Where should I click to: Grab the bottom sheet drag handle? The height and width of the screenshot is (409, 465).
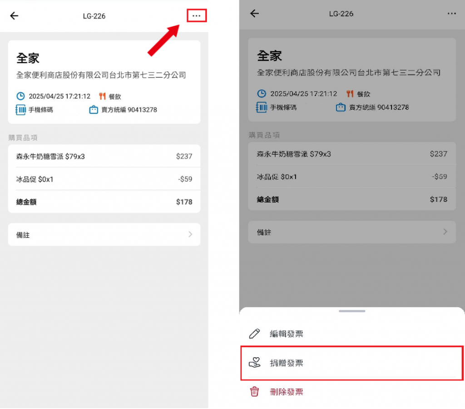pyautogui.click(x=352, y=311)
